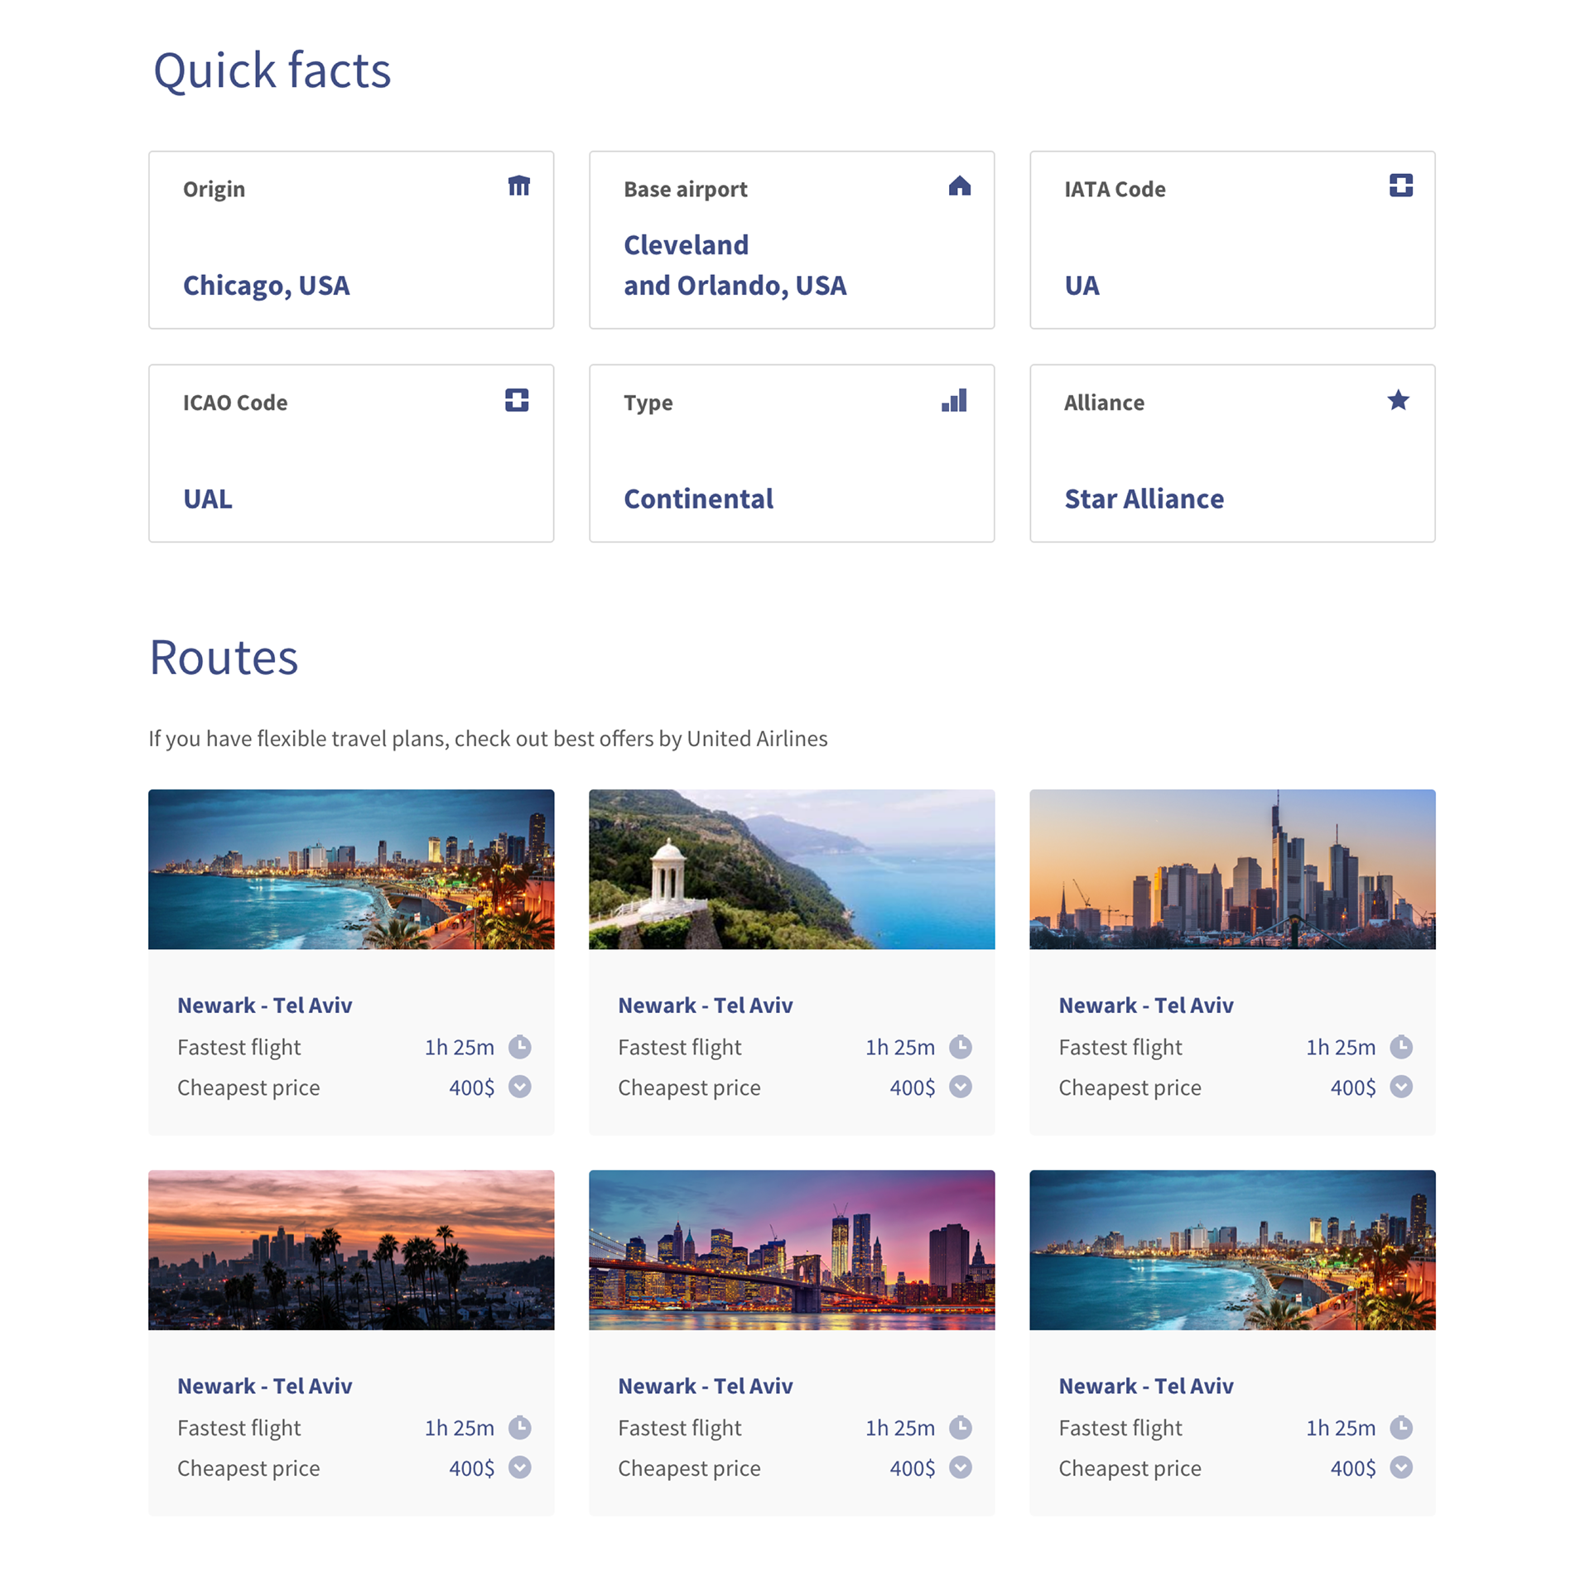The height and width of the screenshot is (1577, 1590).
Task: Click the square icon on IATA Code card
Action: pos(1400,186)
